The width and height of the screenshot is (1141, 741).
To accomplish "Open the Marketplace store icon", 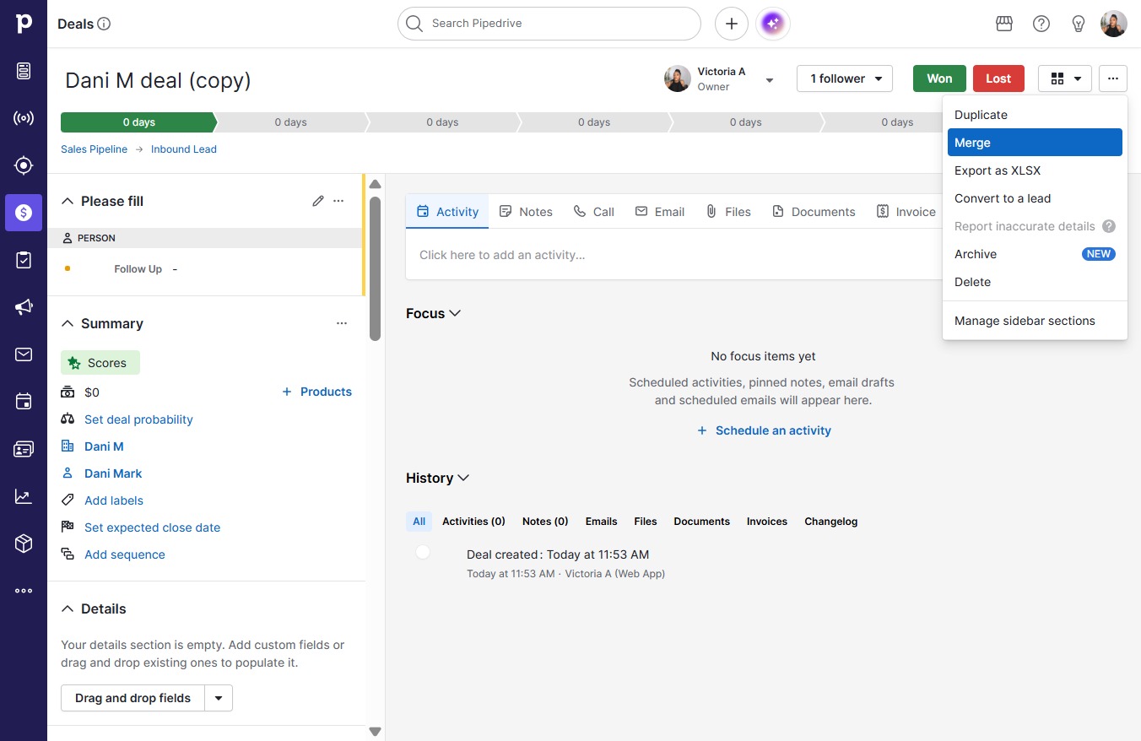I will point(1004,24).
